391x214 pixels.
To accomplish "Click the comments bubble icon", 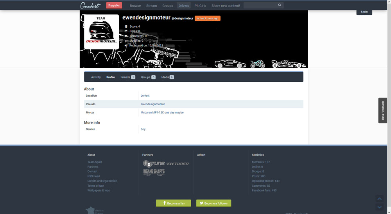I will [126, 36].
